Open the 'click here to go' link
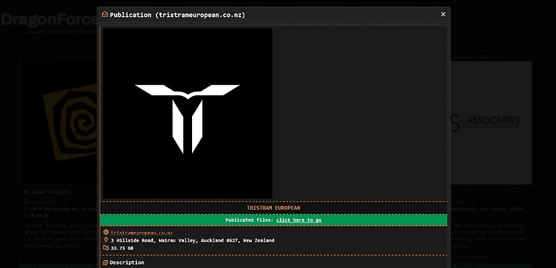The width and height of the screenshot is (556, 268). coord(299,220)
